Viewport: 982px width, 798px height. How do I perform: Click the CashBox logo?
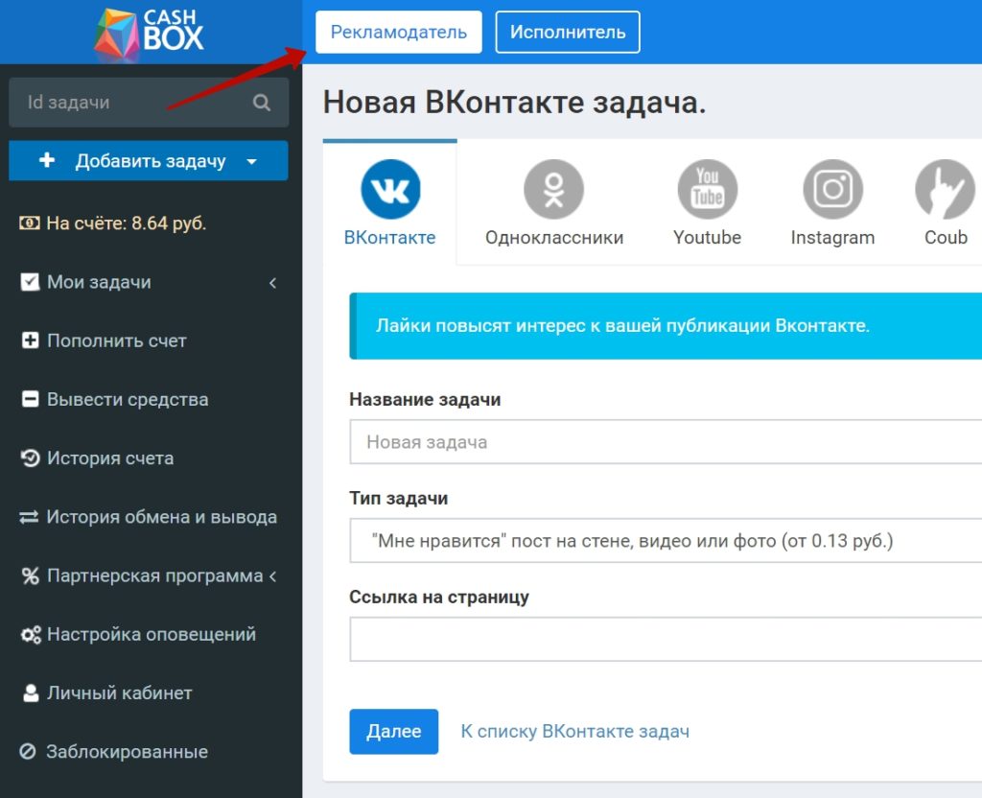pos(150,32)
